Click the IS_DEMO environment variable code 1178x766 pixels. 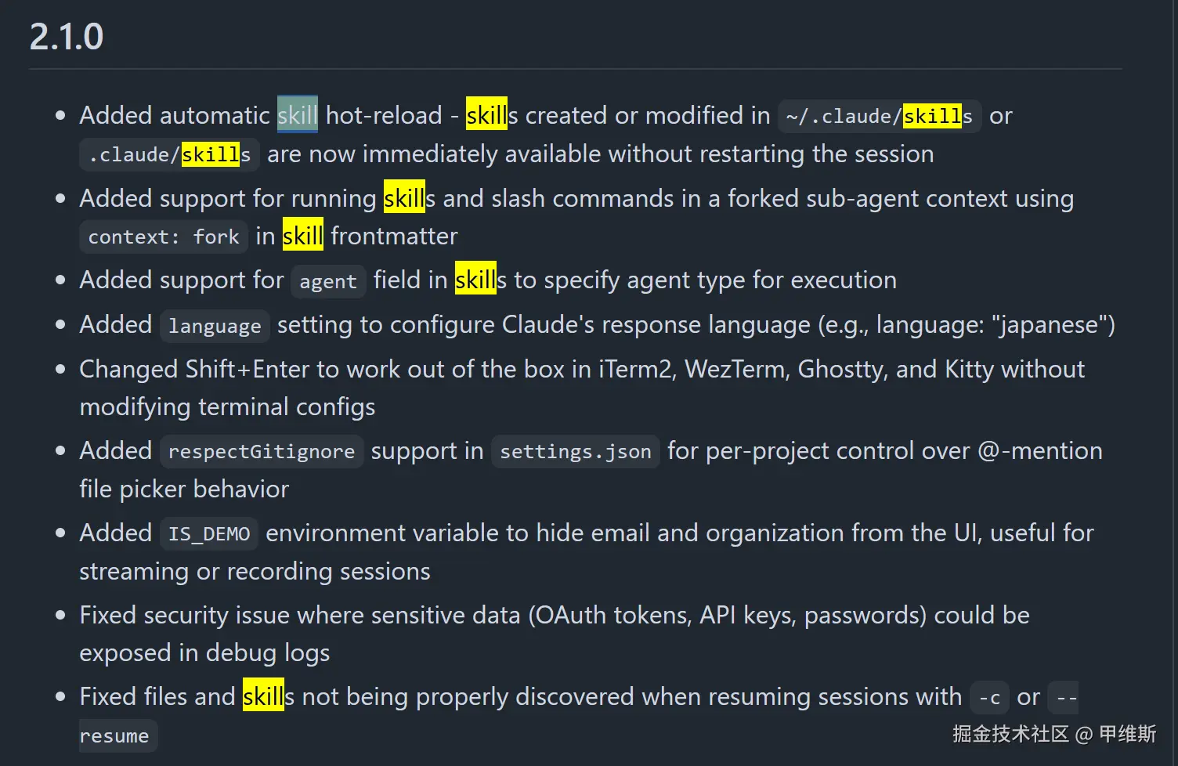tap(209, 534)
